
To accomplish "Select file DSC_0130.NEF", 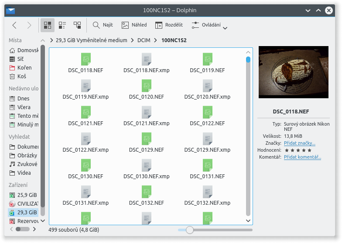I will point(85,169).
